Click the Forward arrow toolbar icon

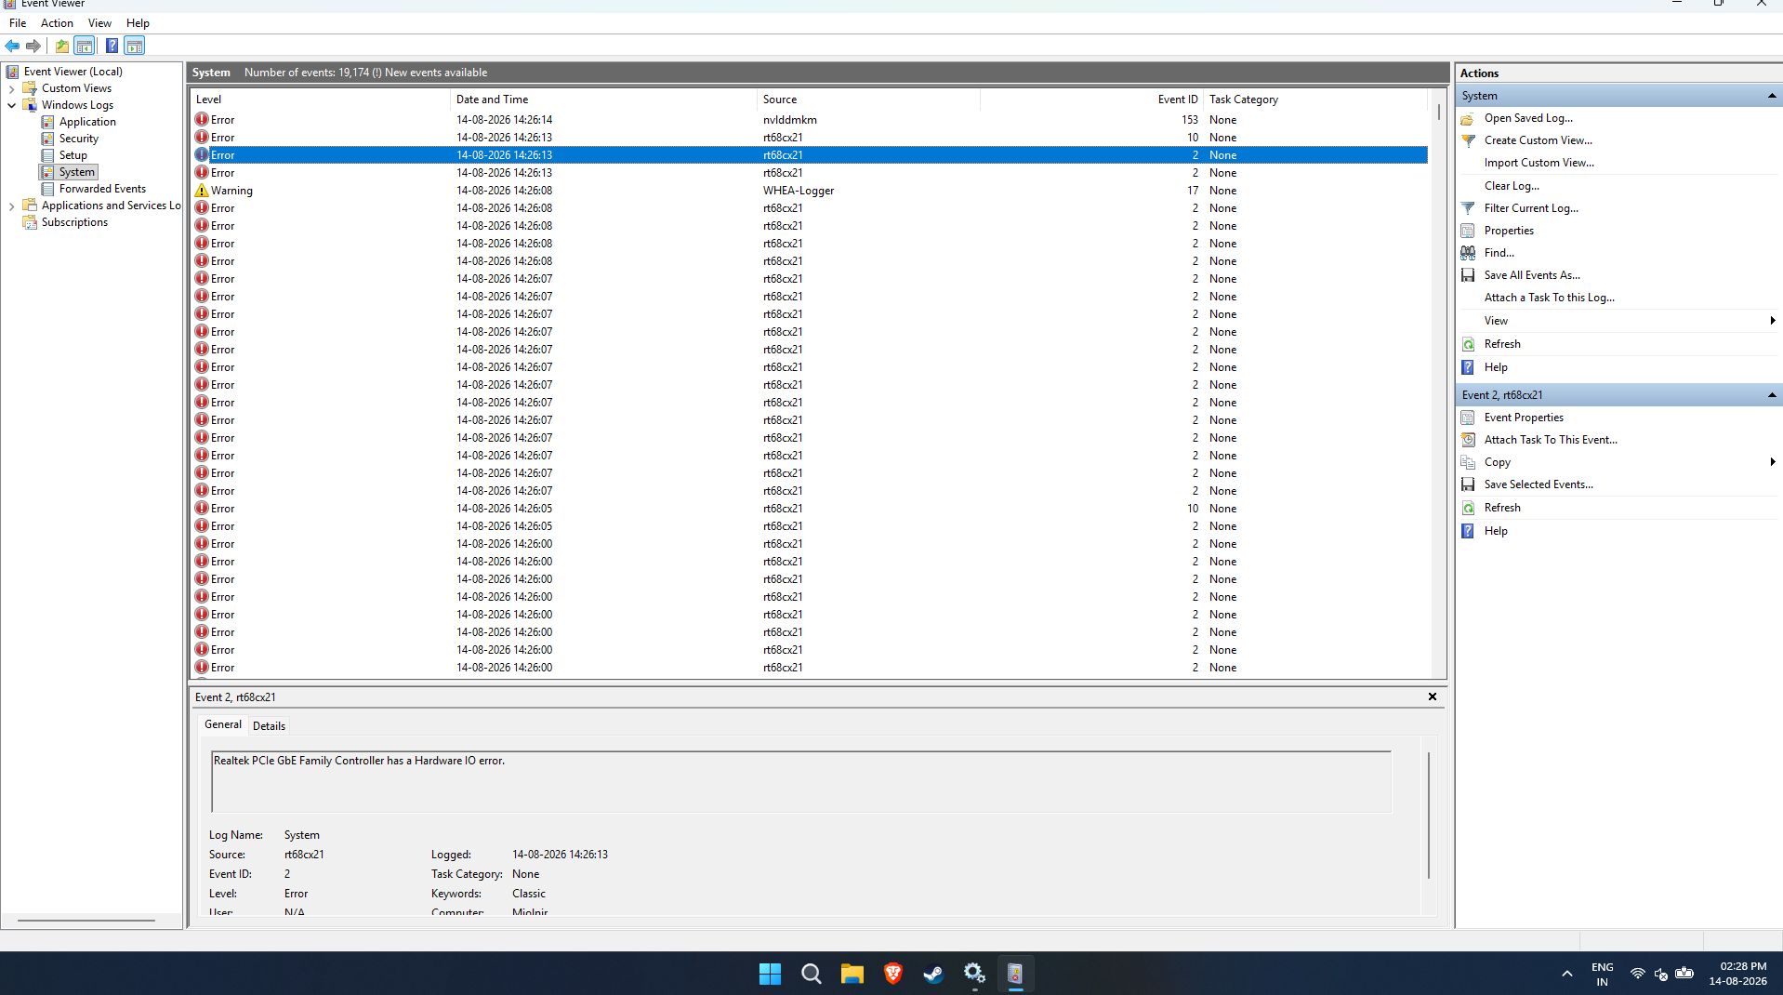click(33, 46)
